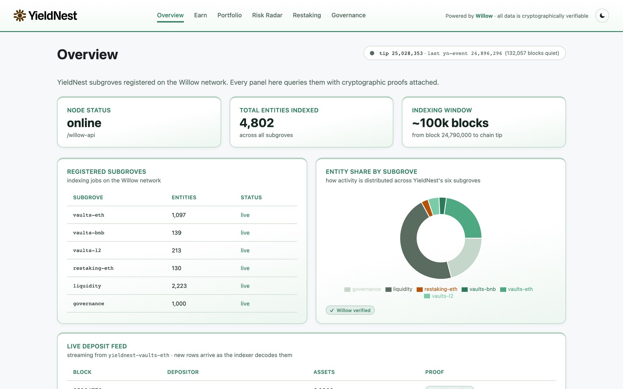623x389 pixels.
Task: Click live status for governance
Action: point(245,304)
